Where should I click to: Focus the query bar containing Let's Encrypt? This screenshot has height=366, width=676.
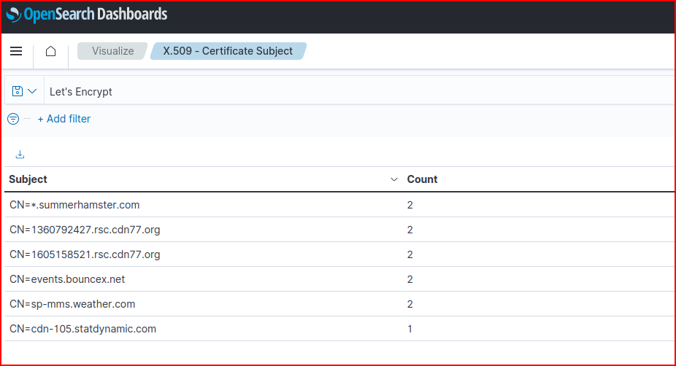[358, 92]
